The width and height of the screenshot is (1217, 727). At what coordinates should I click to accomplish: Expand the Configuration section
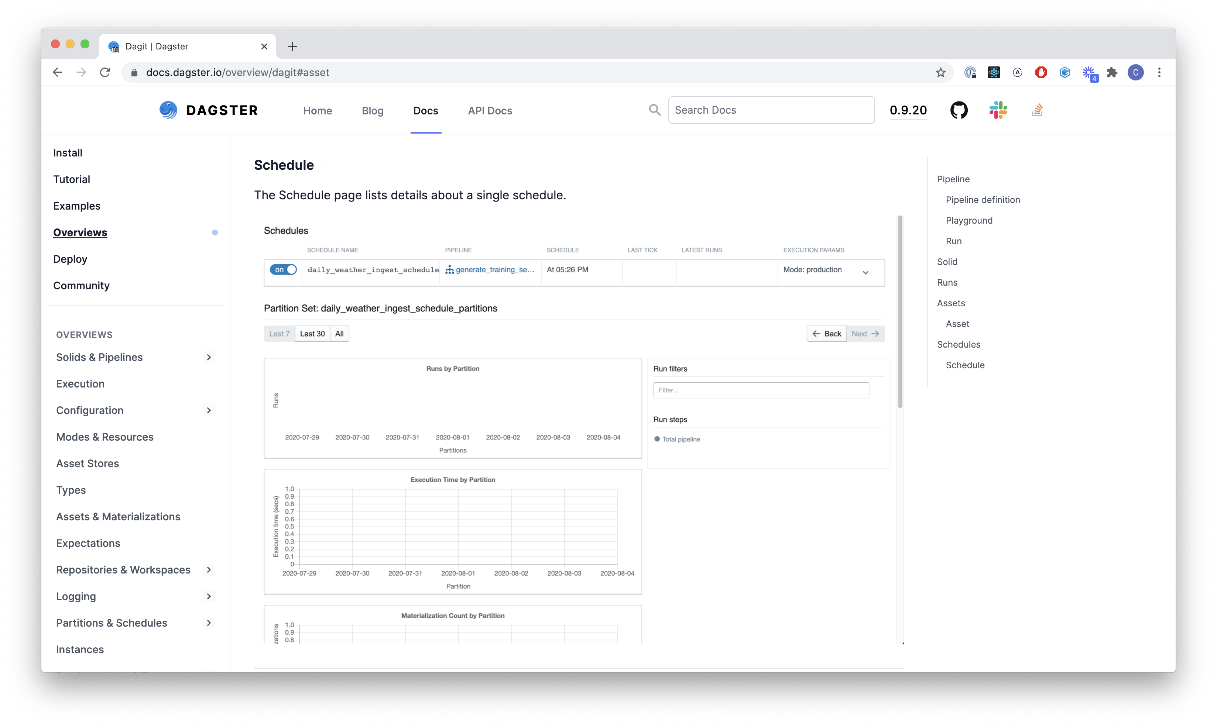click(x=209, y=410)
